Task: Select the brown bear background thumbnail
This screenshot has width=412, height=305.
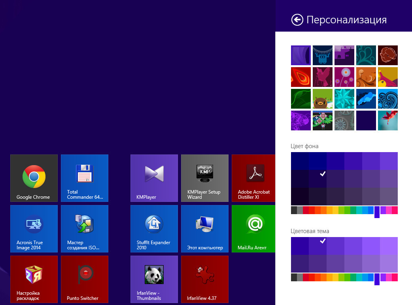Action: (x=323, y=99)
